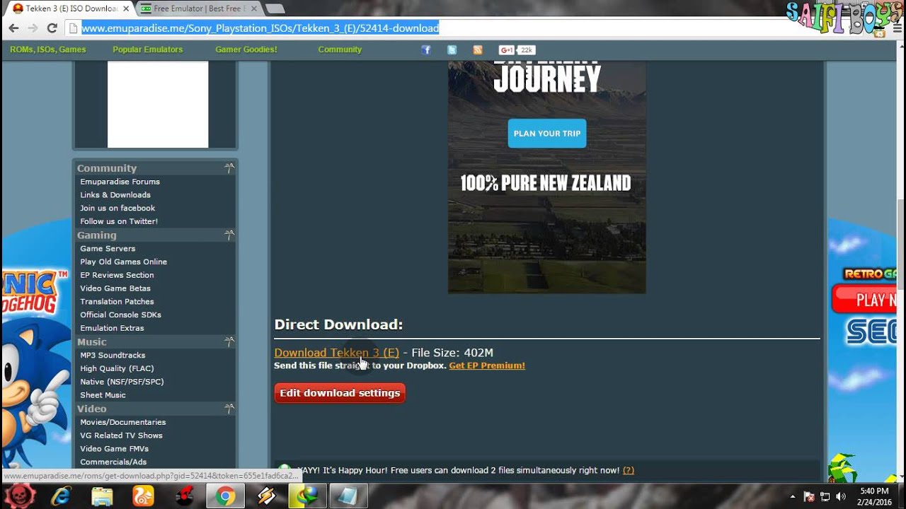Screen dimensions: 906x509
Task: Click the Gears of War skull start icon
Action: (x=21, y=496)
